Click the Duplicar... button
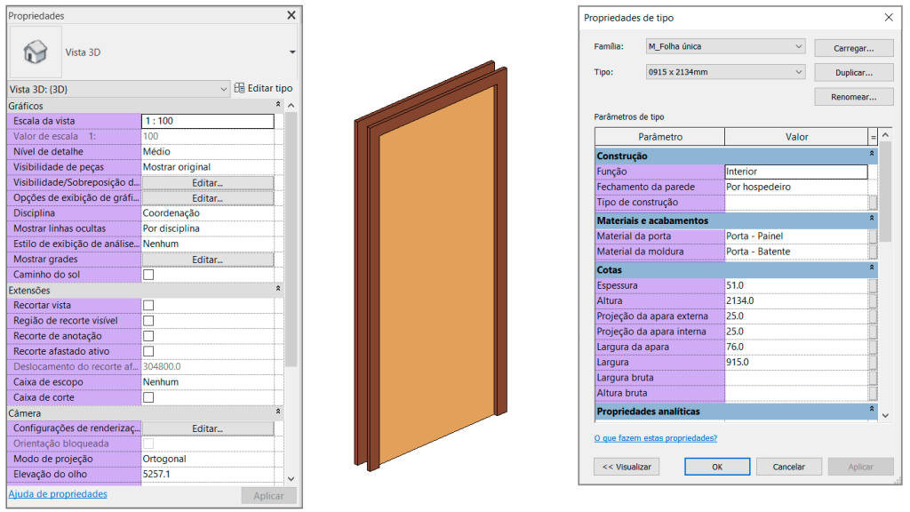Viewport: 910px width, 512px height. tap(854, 73)
